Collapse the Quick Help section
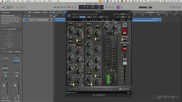Image resolution: width=182 pixels, height=102 pixels. [x=1, y=12]
